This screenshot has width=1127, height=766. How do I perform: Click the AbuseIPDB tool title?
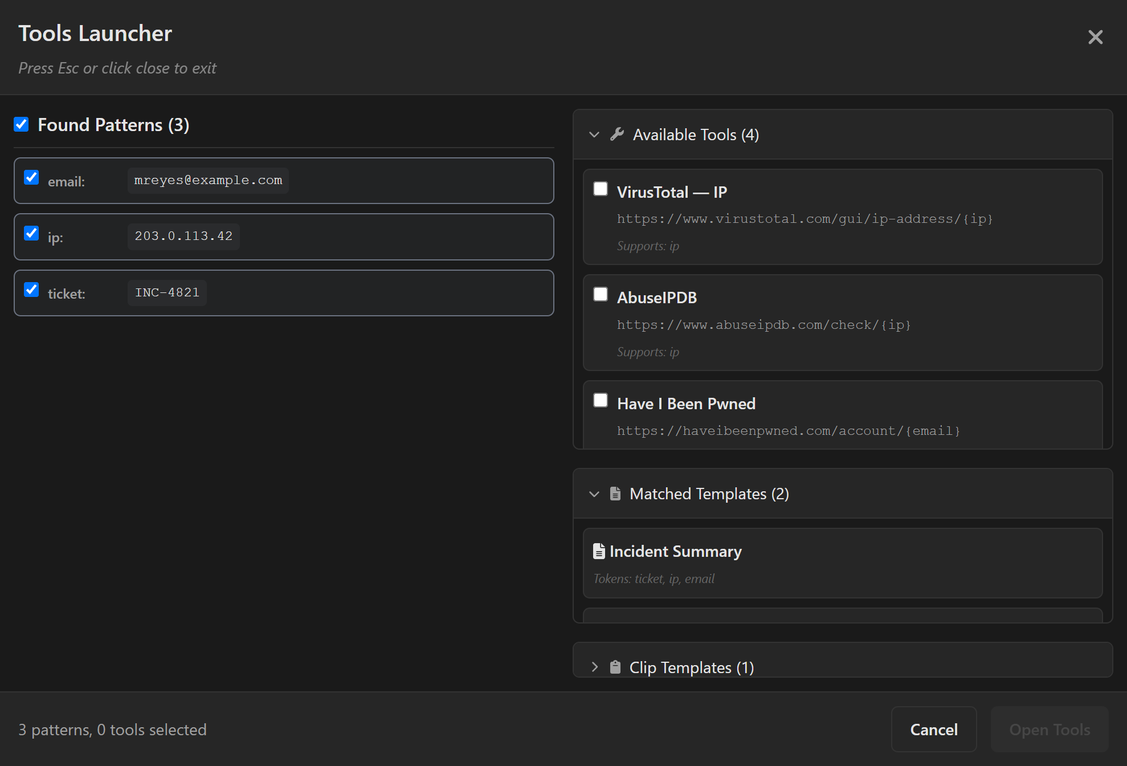click(x=657, y=298)
